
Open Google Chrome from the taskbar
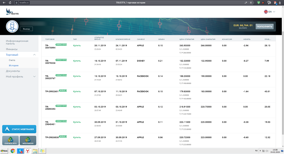tap(13, 151)
